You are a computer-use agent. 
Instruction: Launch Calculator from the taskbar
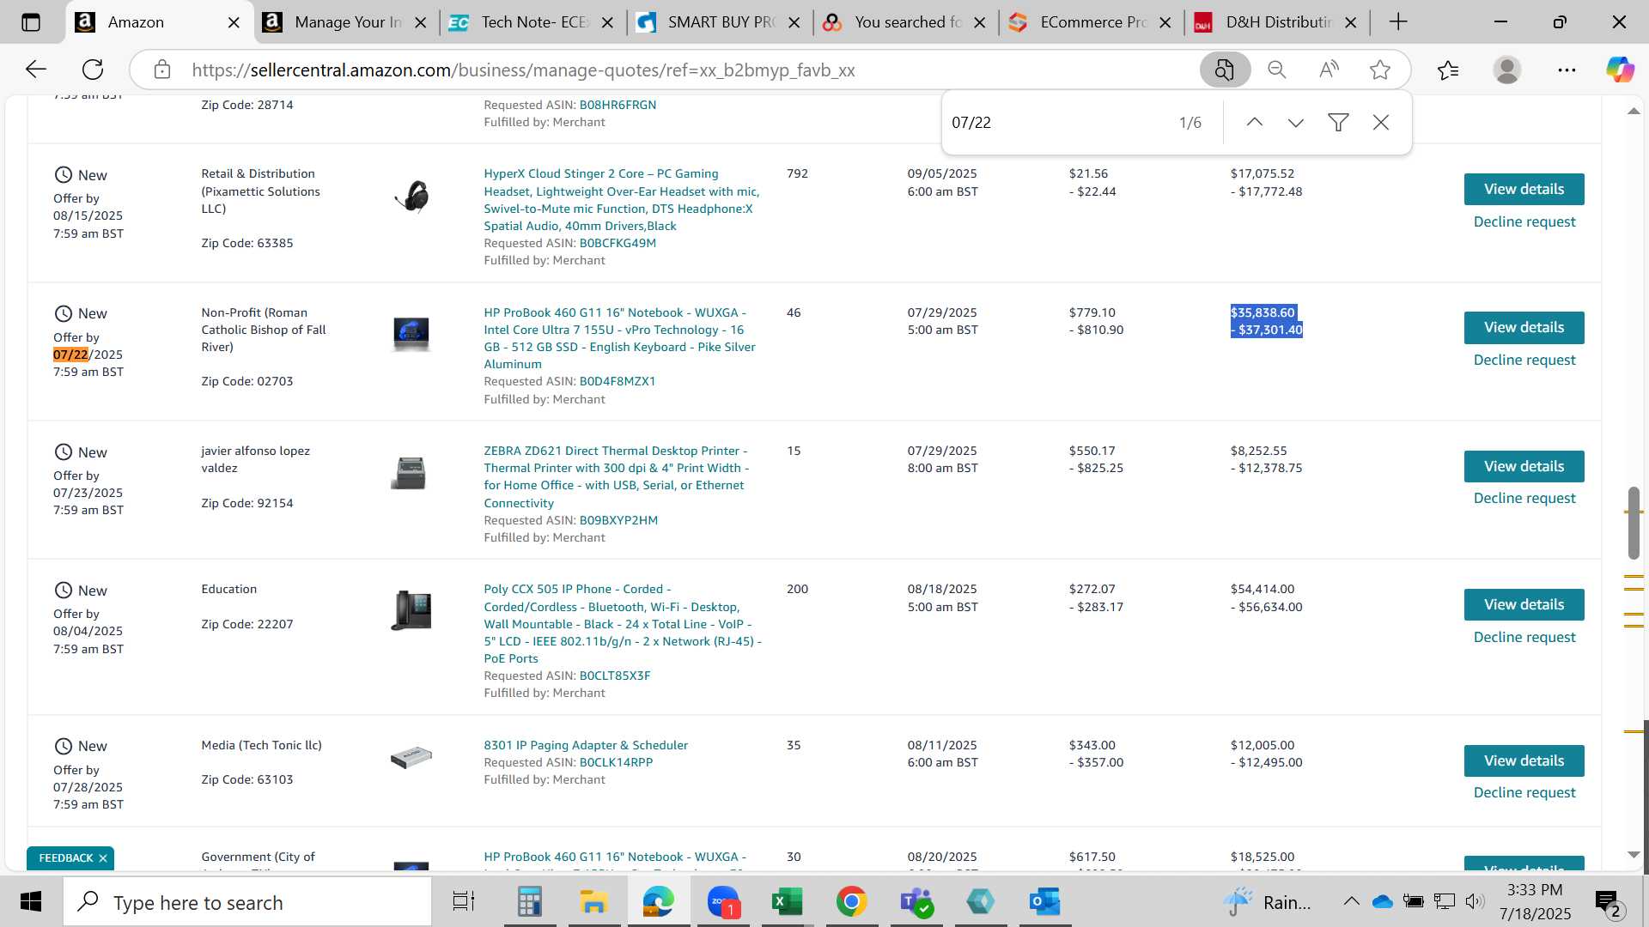529,902
